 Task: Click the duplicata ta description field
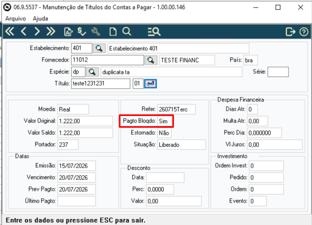[172, 72]
